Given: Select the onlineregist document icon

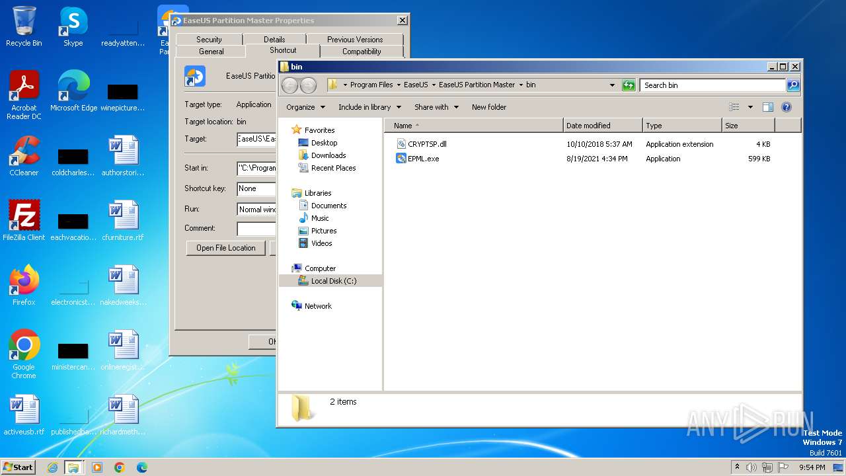Looking at the screenshot, I should pos(123,350).
